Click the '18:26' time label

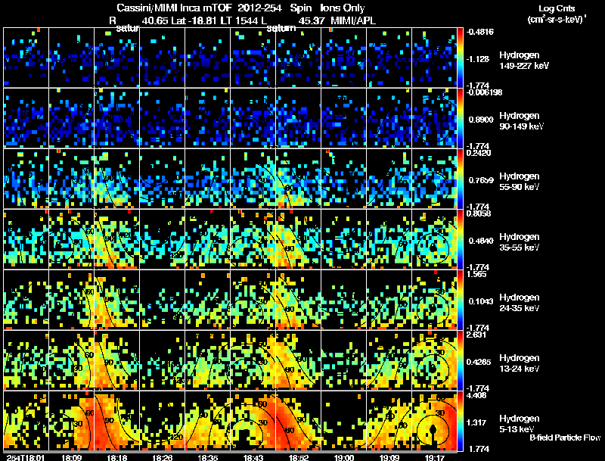coord(162,457)
